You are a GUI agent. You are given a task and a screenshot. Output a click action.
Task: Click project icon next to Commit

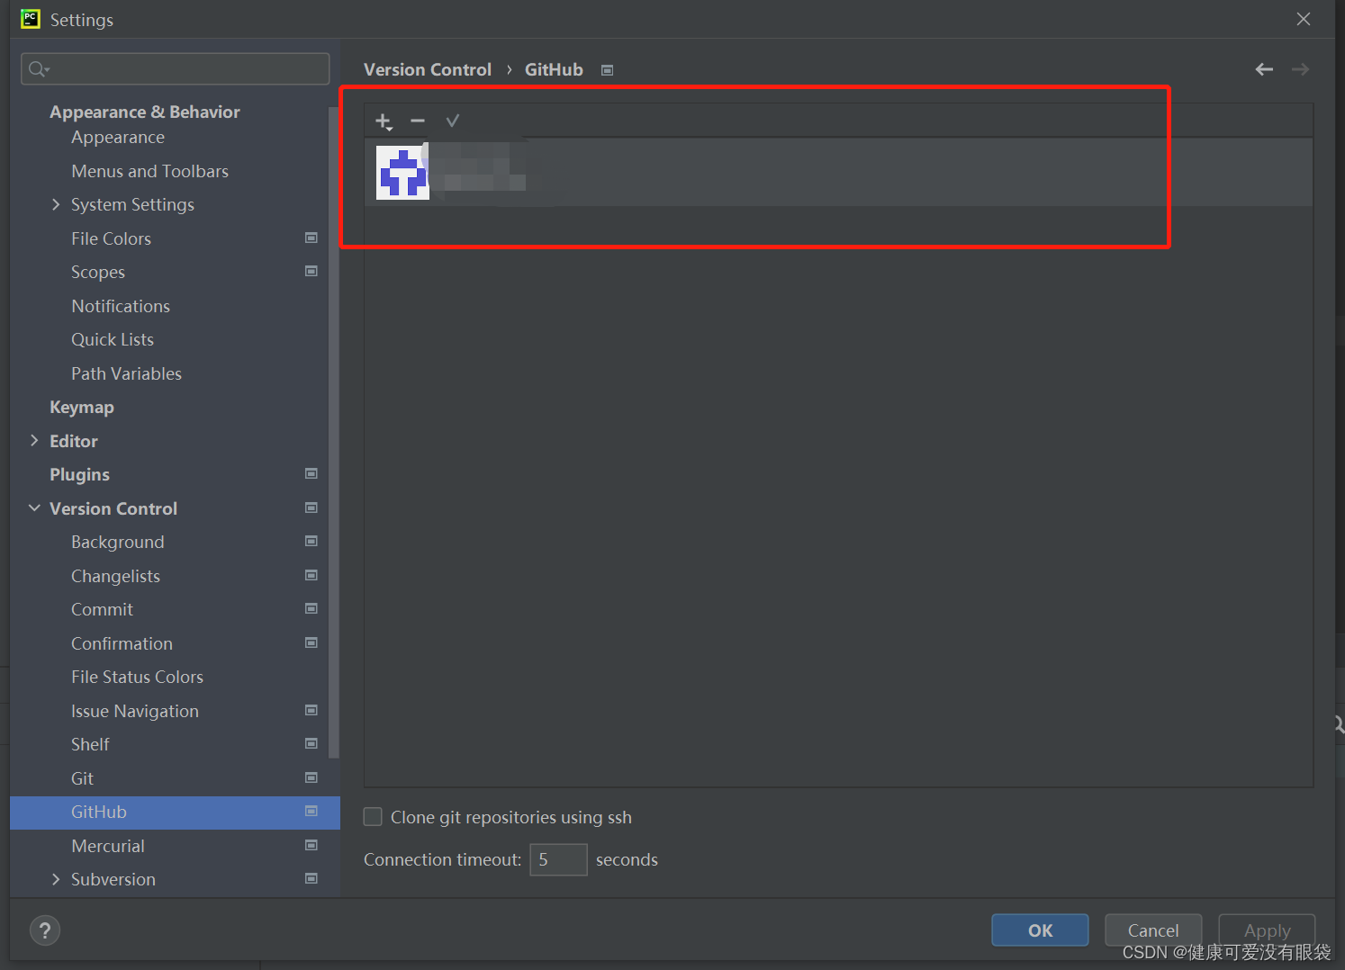click(x=311, y=608)
